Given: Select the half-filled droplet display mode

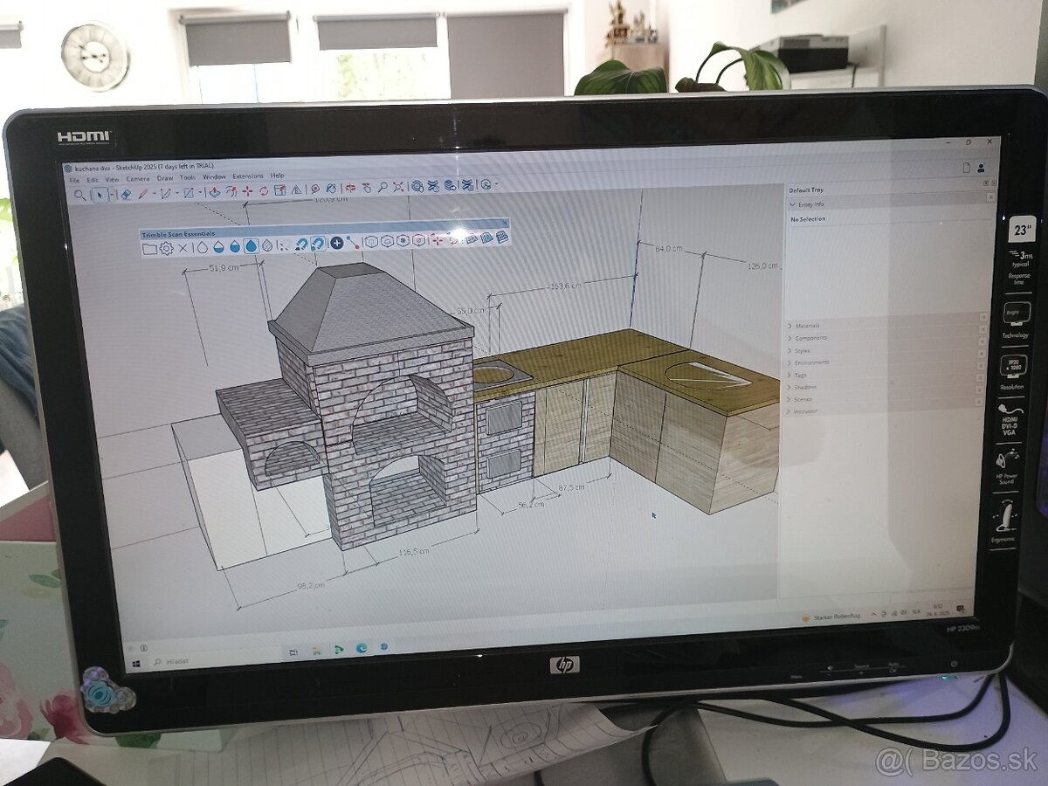Looking at the screenshot, I should [218, 247].
